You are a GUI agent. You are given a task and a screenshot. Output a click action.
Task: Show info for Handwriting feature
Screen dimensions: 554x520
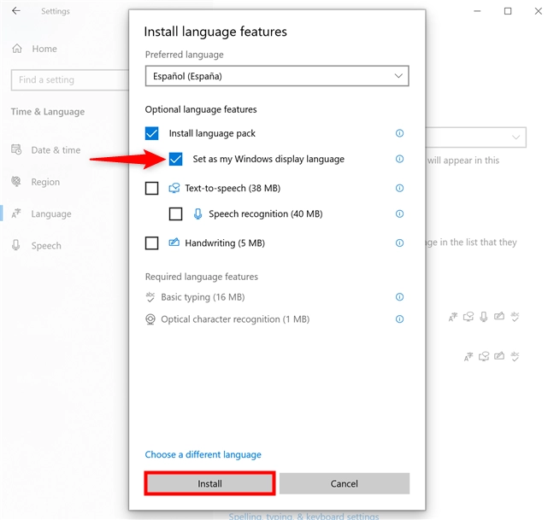tap(399, 242)
